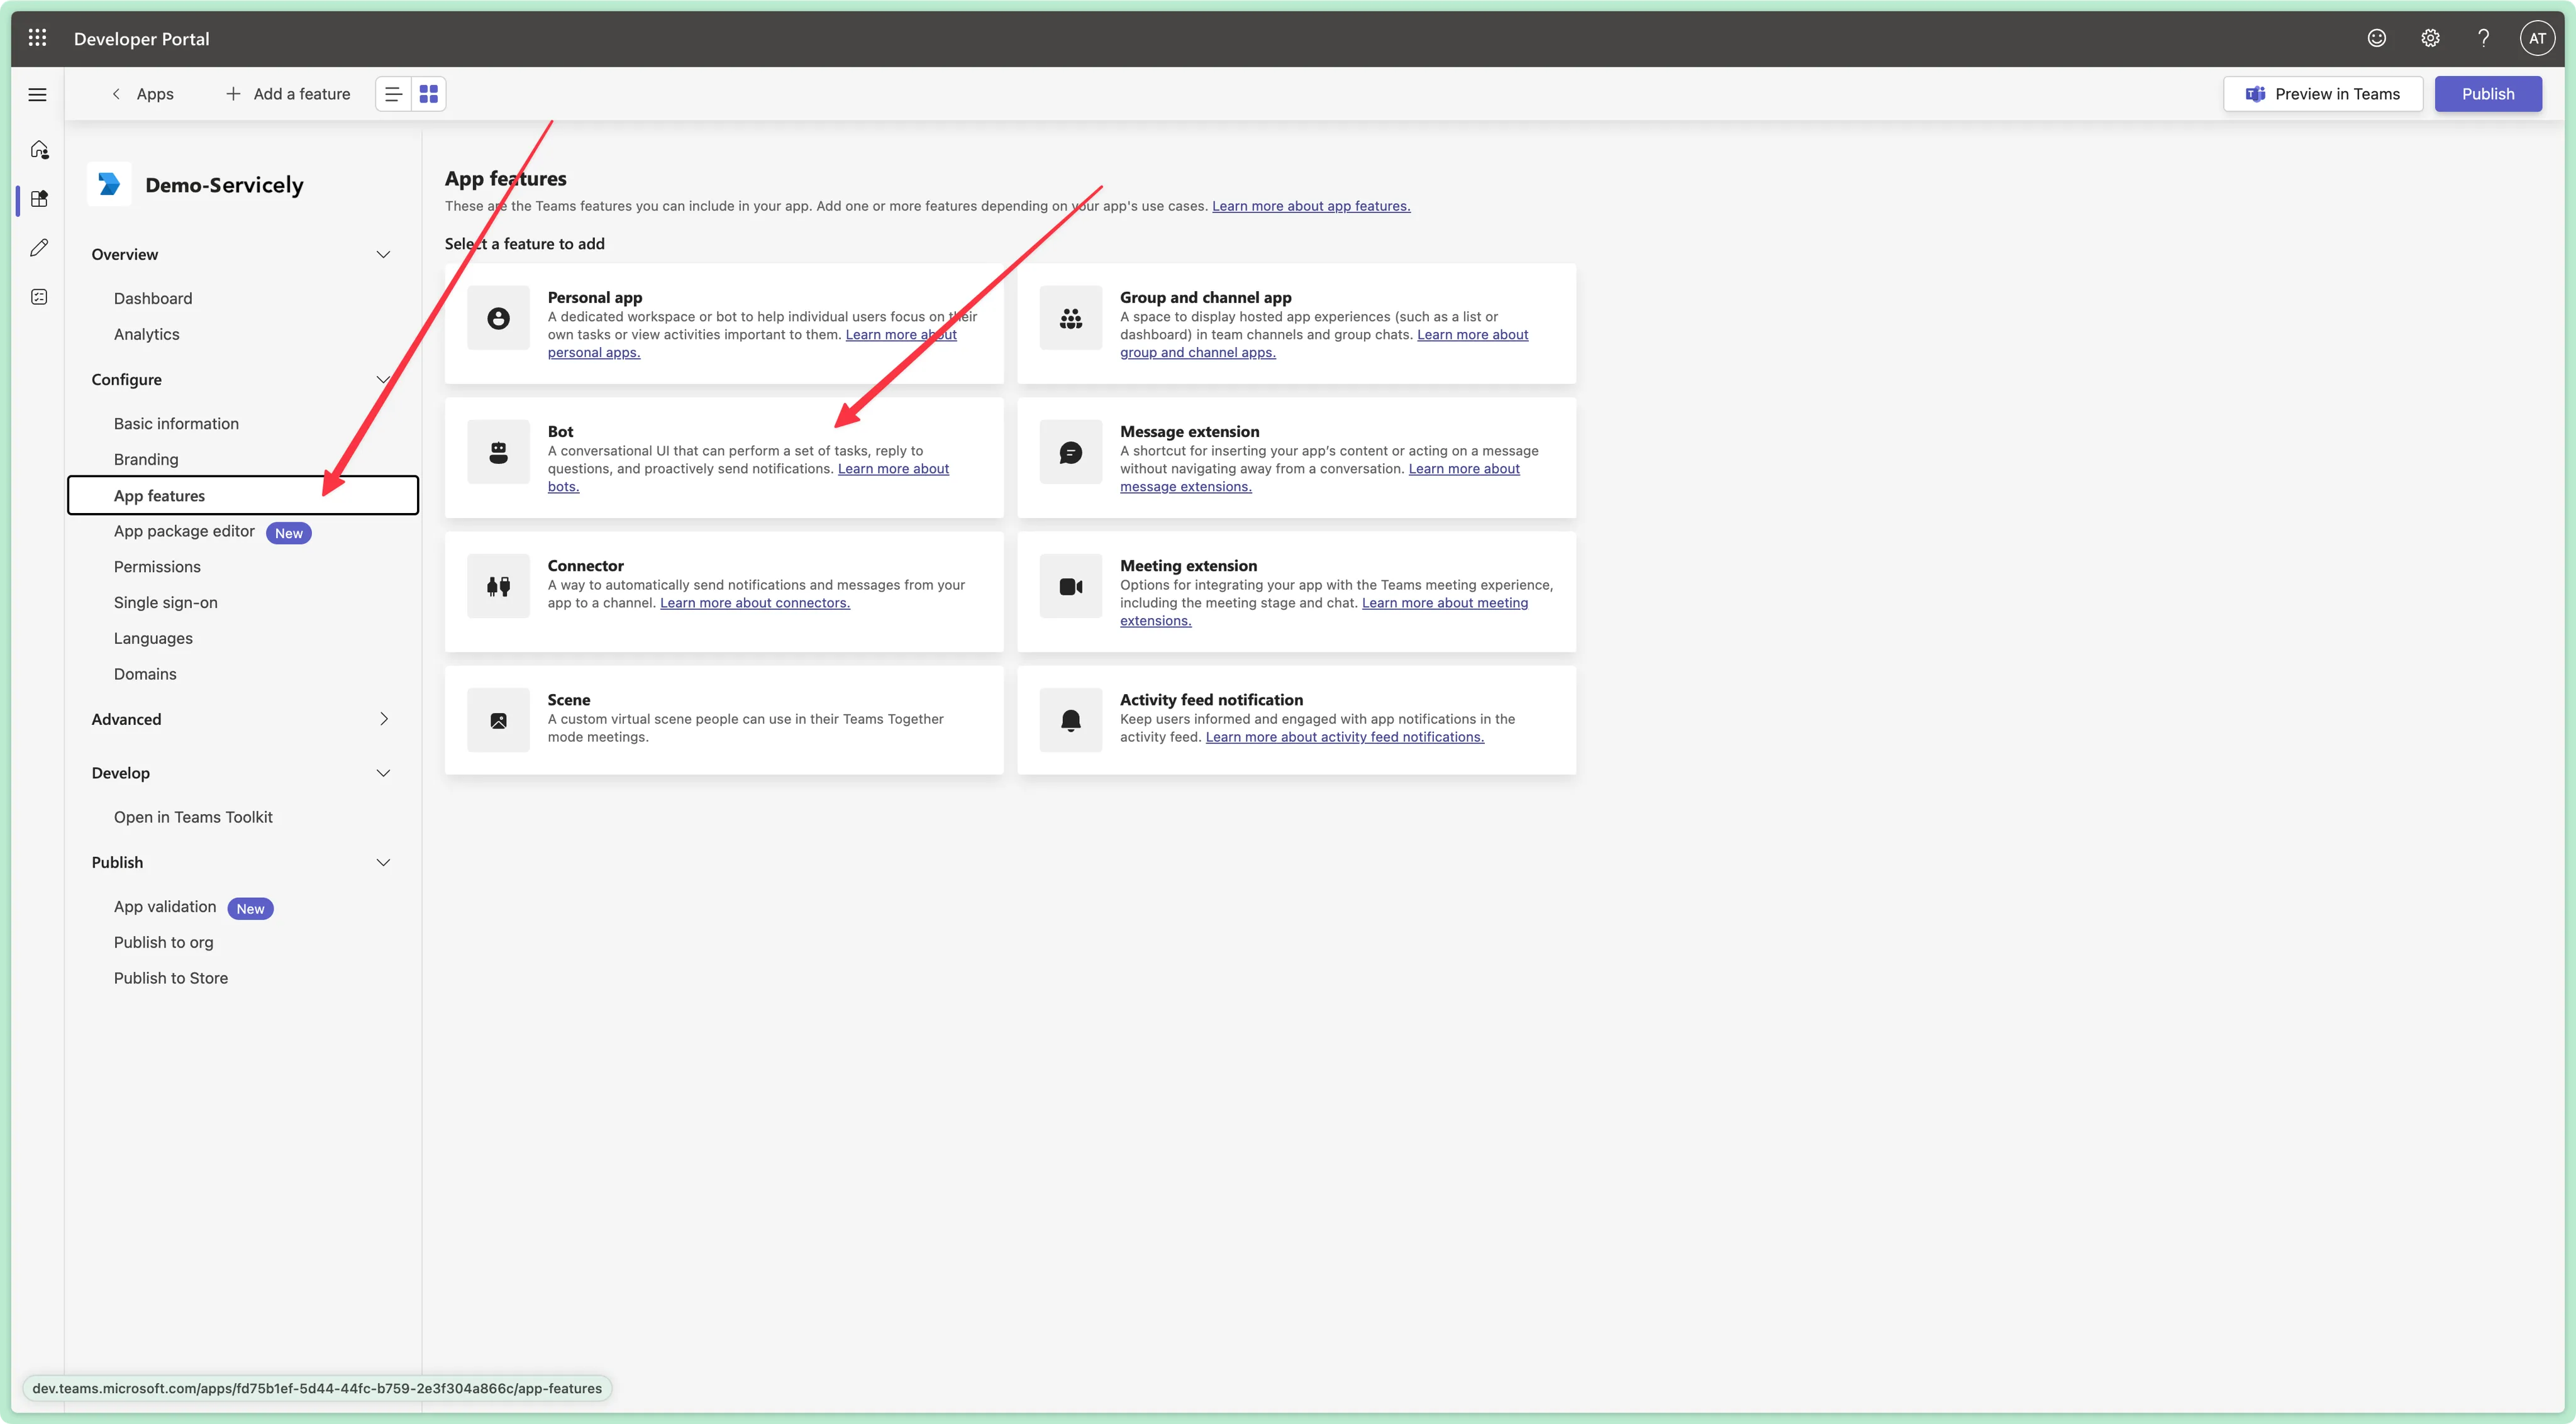Click the Meeting extension camera icon
Viewport: 2576px width, 1424px height.
pyautogui.click(x=1071, y=586)
